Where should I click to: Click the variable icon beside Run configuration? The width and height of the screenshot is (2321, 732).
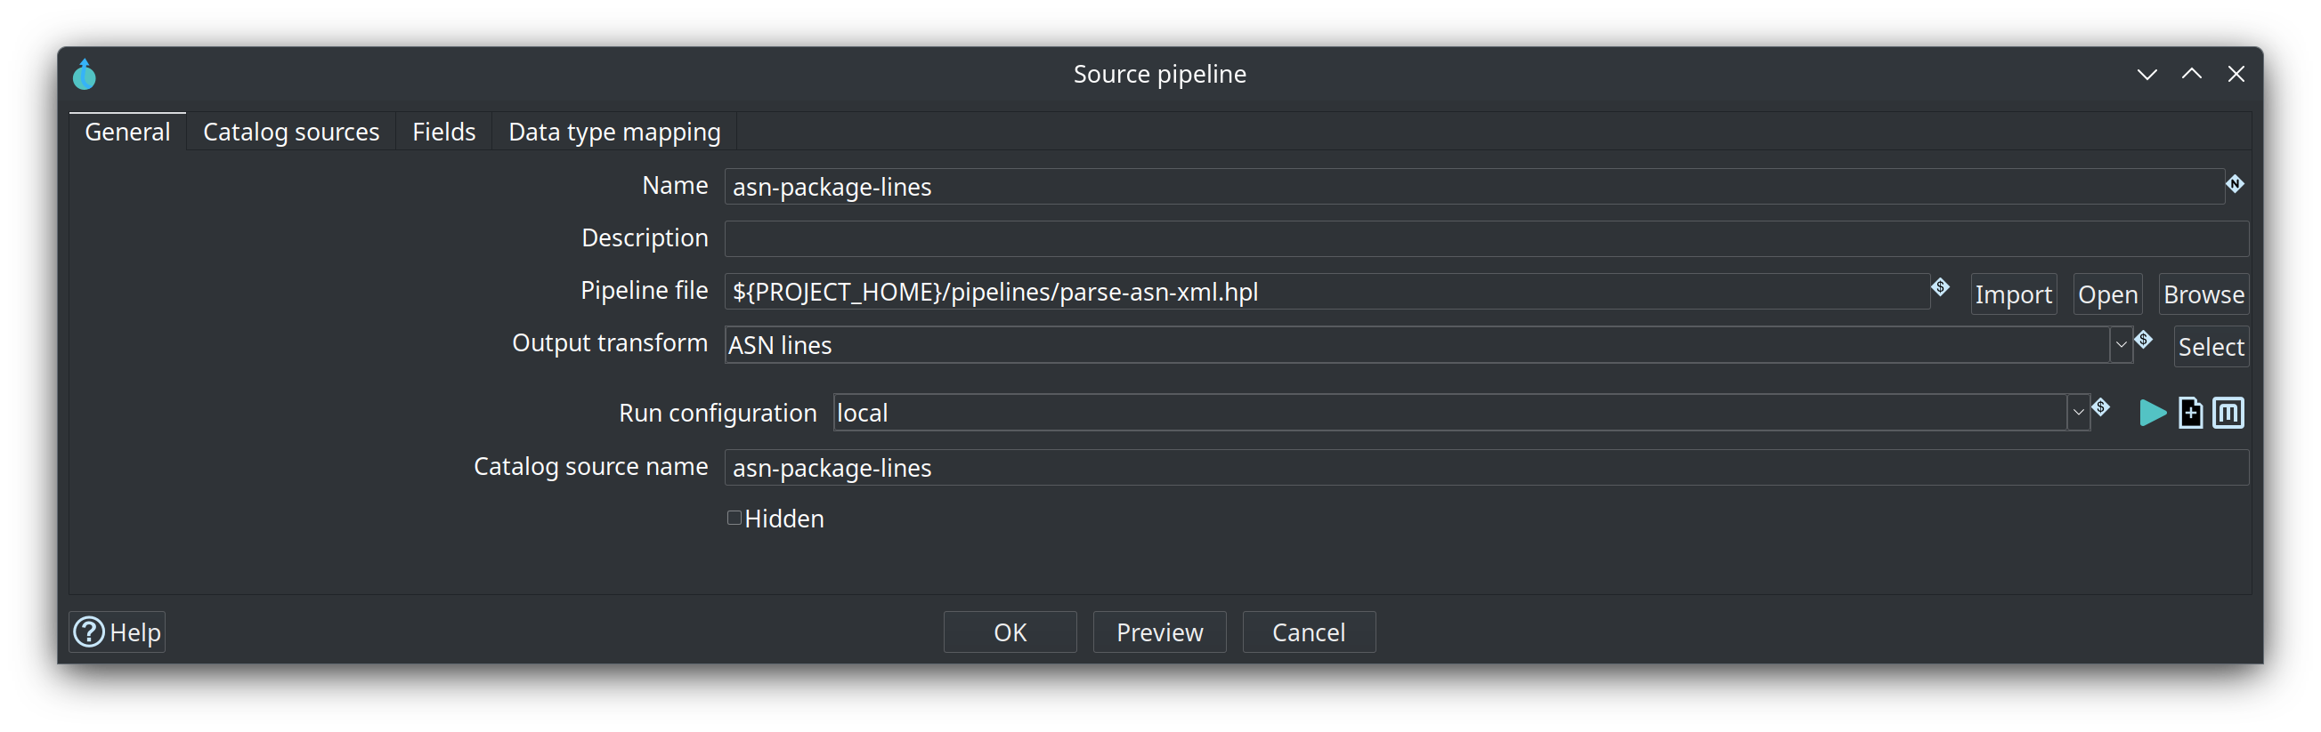click(2100, 407)
